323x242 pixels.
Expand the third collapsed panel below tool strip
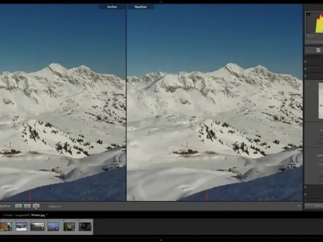(305, 76)
